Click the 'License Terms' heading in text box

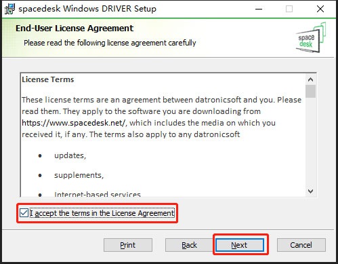(48, 79)
